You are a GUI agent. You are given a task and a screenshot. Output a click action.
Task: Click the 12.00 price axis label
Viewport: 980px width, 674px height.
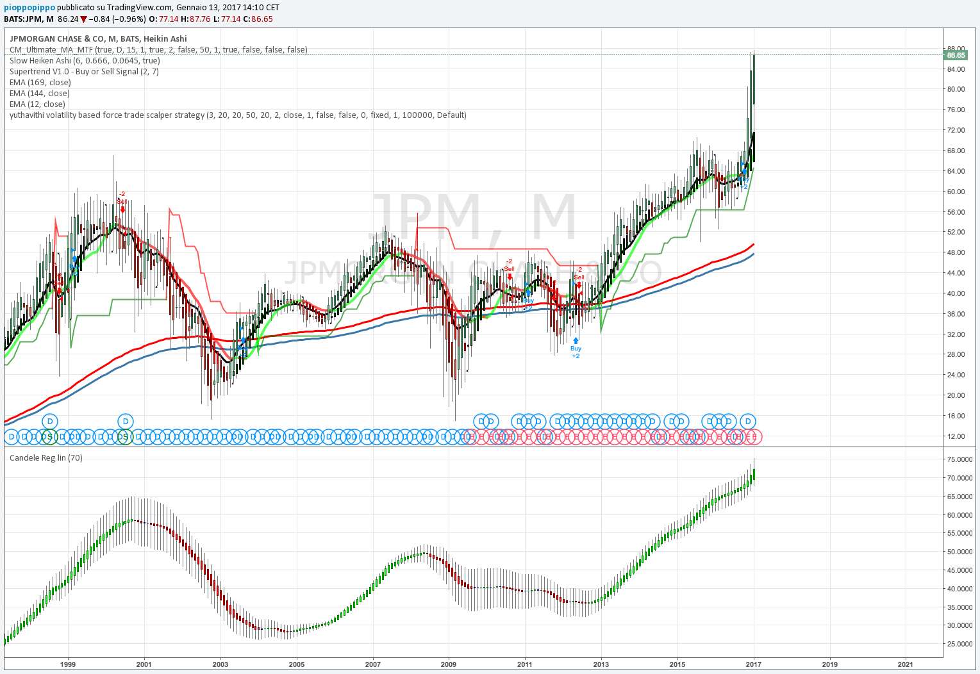coord(956,436)
